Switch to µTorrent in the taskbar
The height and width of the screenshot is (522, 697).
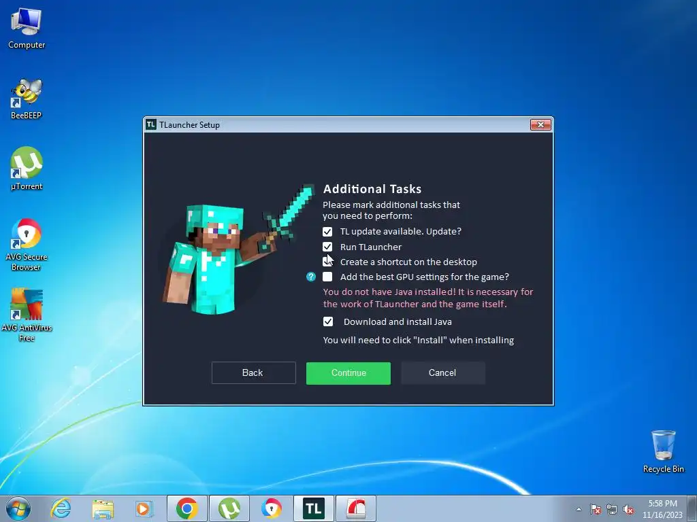click(x=229, y=508)
